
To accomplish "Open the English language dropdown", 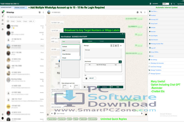I will [x=166, y=4].
